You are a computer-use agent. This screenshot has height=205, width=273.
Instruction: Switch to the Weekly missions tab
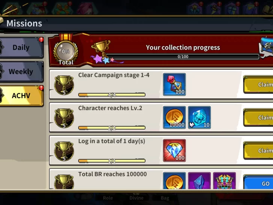[x=21, y=71]
